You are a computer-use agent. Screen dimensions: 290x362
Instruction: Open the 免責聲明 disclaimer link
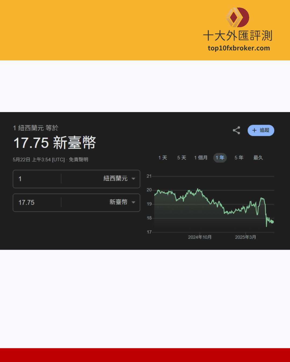click(x=80, y=160)
